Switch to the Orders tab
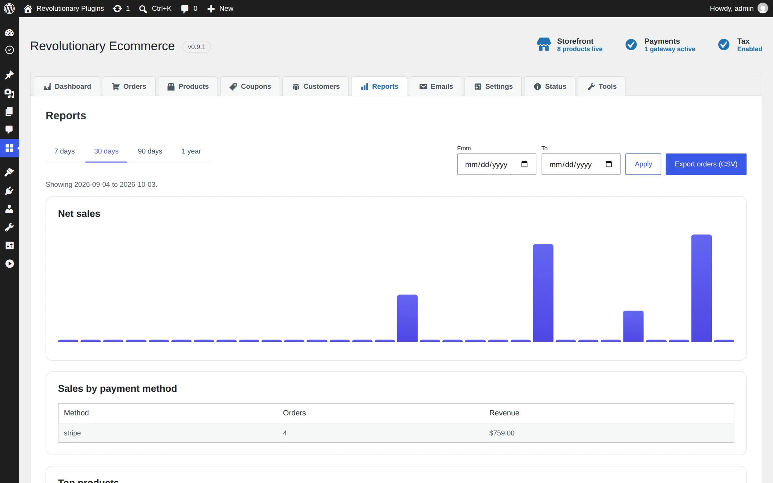773x483 pixels. (129, 86)
